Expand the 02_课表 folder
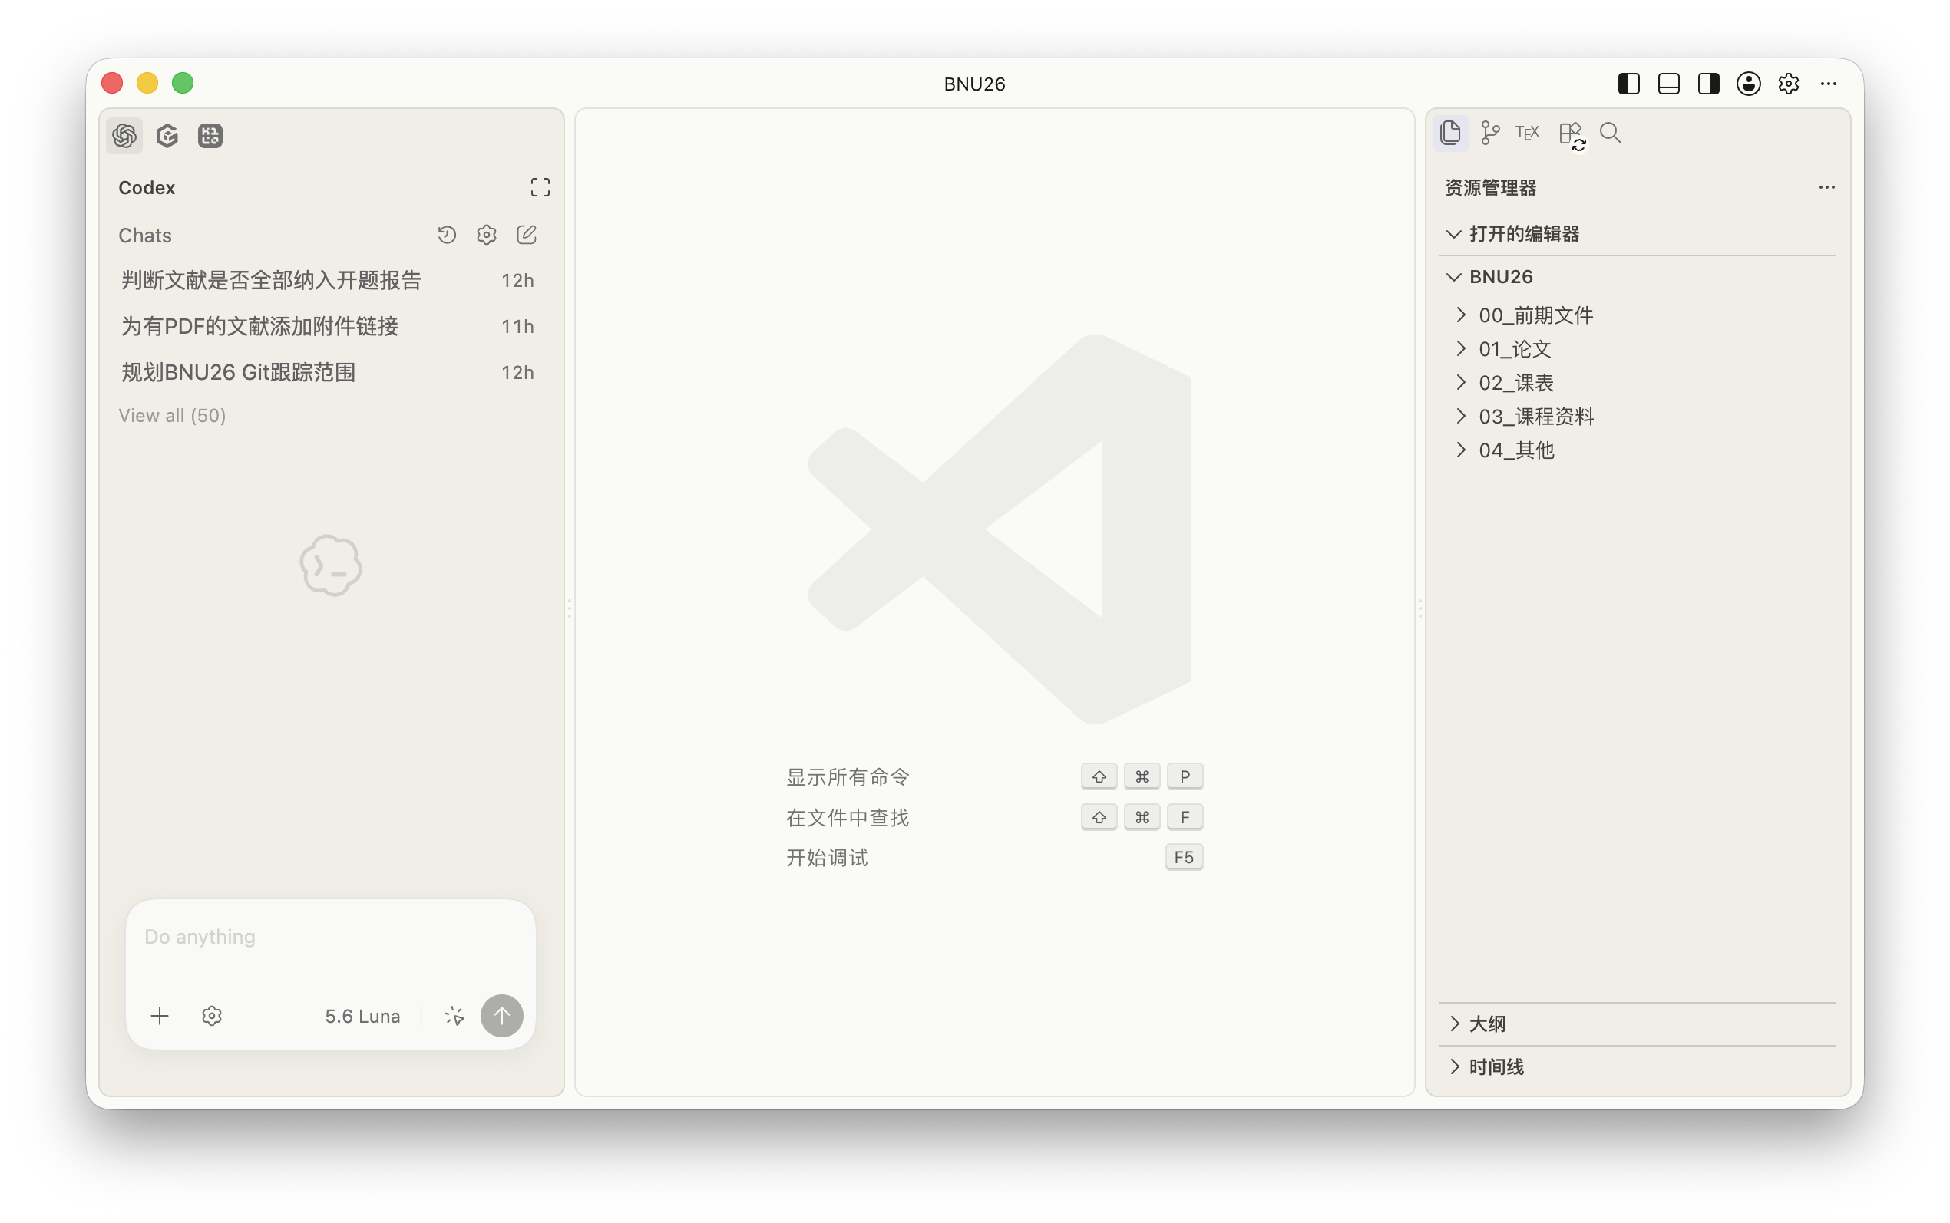Image resolution: width=1950 pixels, height=1223 pixels. 1638,383
